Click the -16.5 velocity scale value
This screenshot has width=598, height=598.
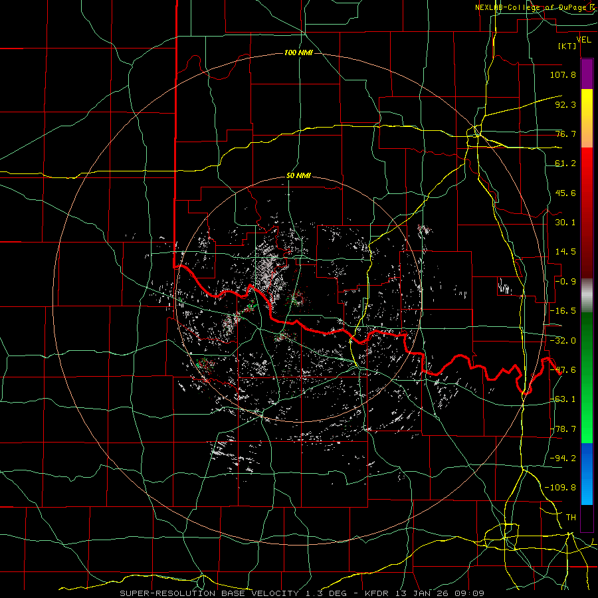(563, 311)
